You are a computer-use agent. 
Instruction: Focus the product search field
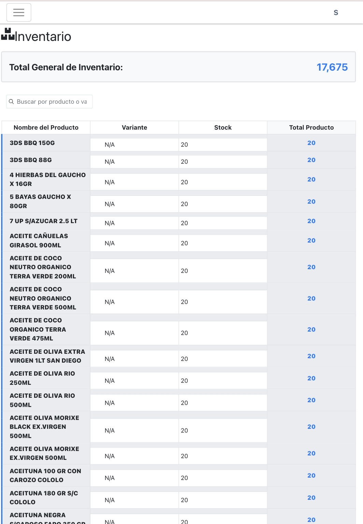click(x=52, y=102)
